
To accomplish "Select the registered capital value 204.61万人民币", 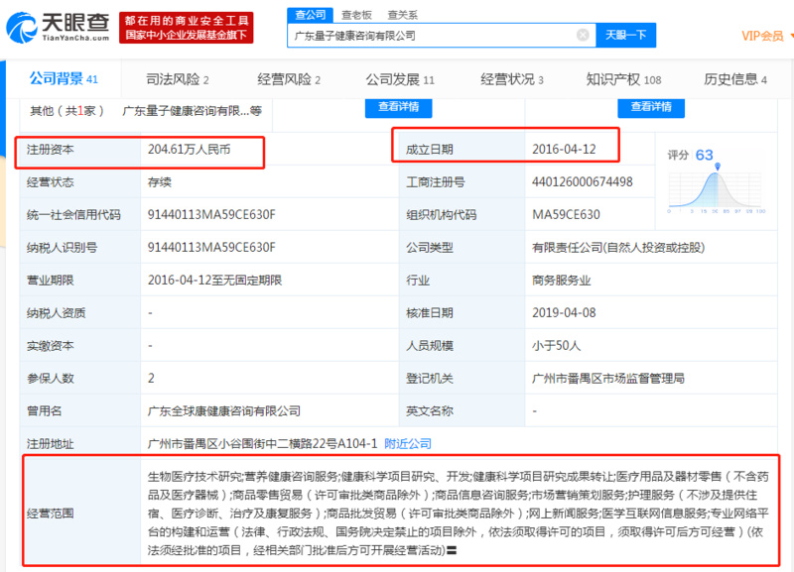I will tap(189, 149).
